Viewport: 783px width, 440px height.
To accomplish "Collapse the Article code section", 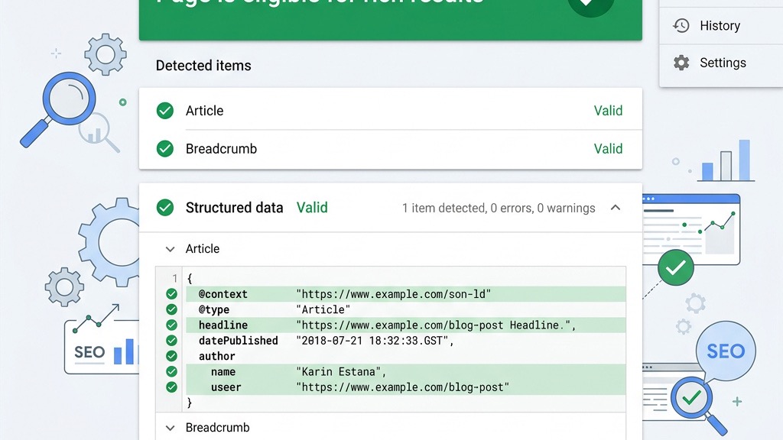I will [x=171, y=249].
